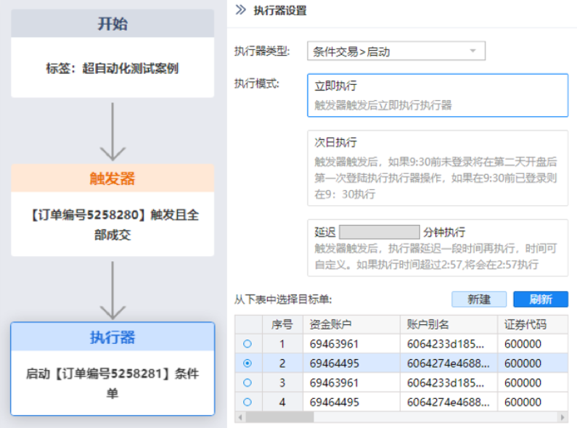This screenshot has height=428, width=577.
Task: Click the 账户别名 column header
Action: 449,324
